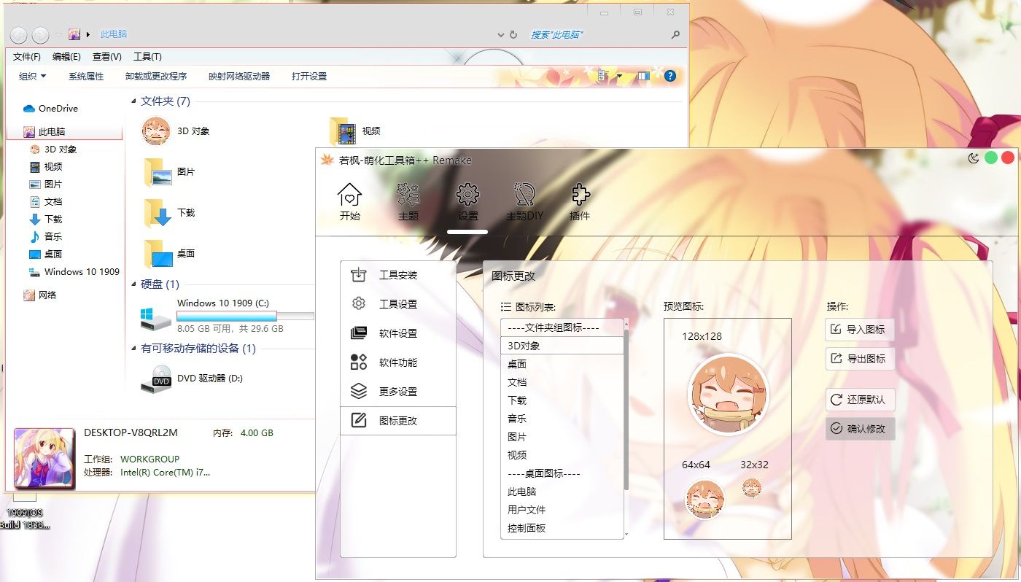Open the 查看(V) menu in Explorer
This screenshot has height=582, width=1021.
pos(107,57)
